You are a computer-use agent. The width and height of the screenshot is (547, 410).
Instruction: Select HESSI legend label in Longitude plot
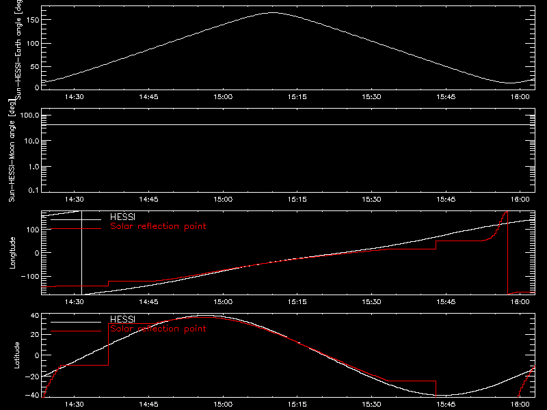click(x=122, y=217)
